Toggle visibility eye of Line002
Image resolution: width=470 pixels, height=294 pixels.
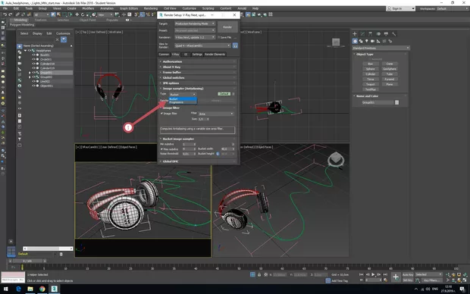click(x=33, y=82)
